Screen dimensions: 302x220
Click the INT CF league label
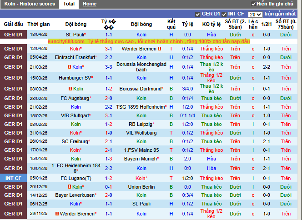[x=13, y=178]
